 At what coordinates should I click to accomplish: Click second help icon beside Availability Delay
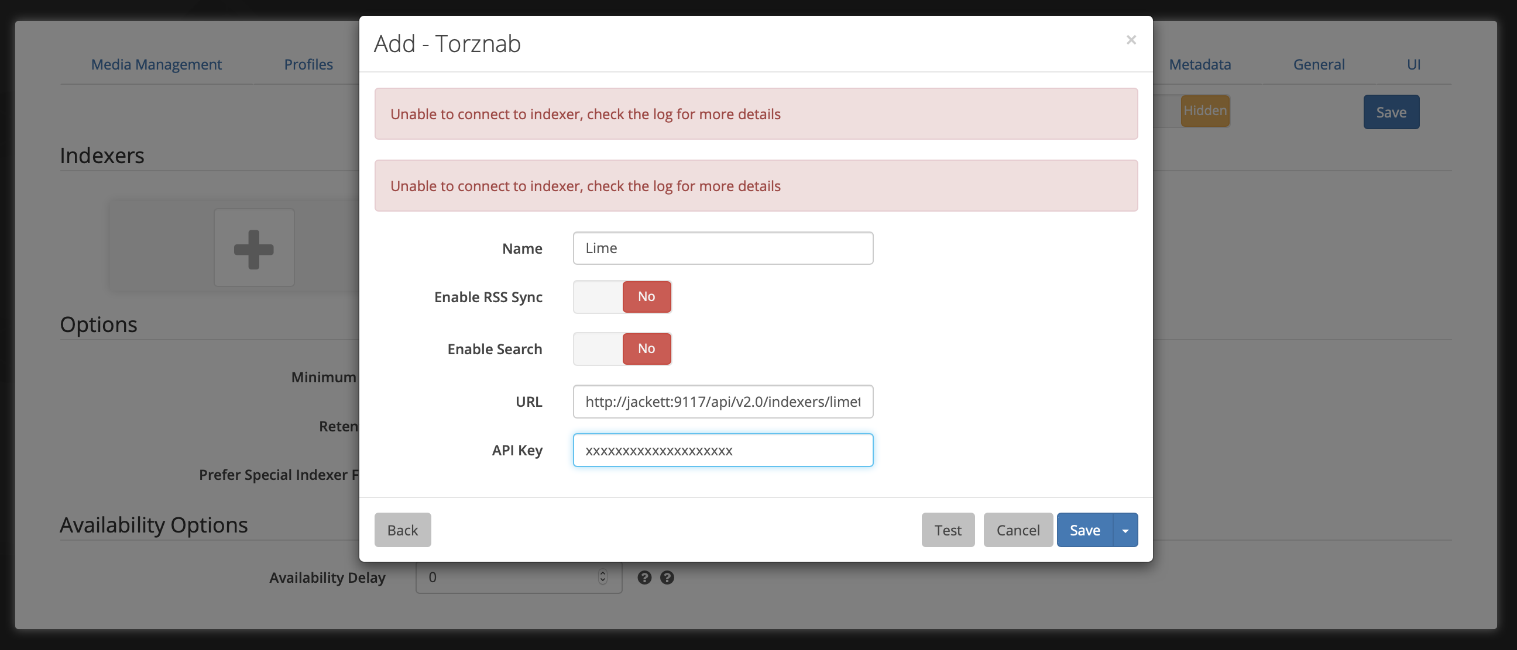(x=667, y=578)
